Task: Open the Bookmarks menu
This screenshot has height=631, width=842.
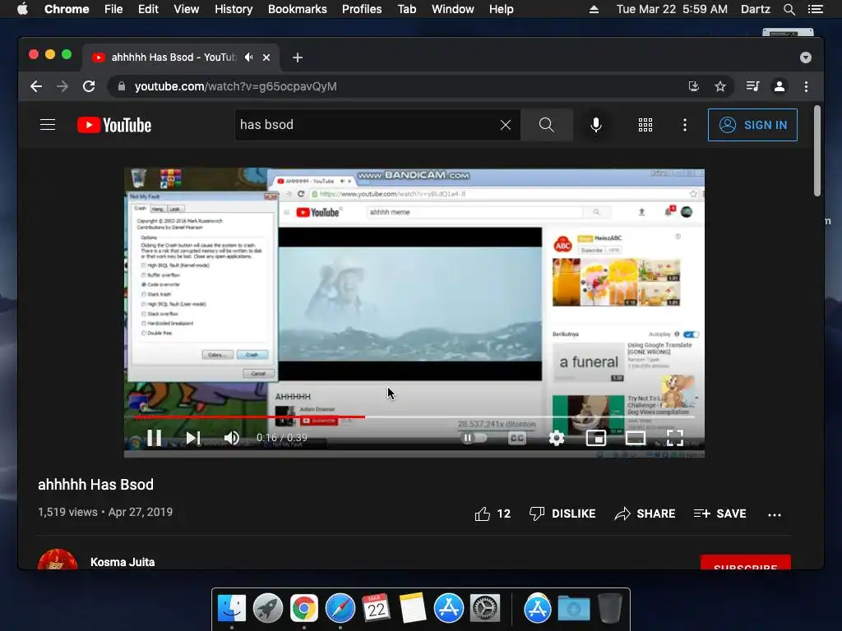Action: pos(298,9)
